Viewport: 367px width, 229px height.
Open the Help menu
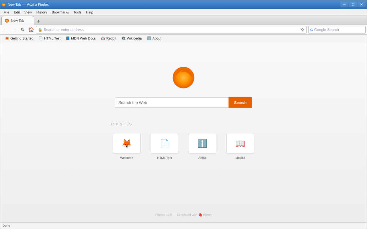(90, 12)
